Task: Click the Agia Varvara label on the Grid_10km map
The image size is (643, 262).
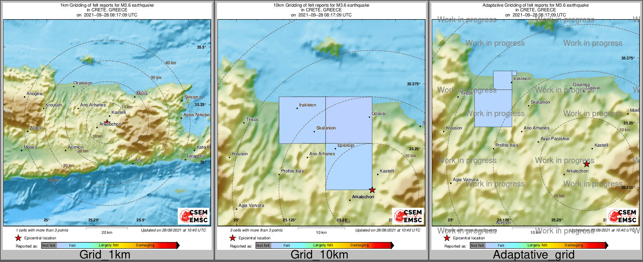Action: coord(251,205)
